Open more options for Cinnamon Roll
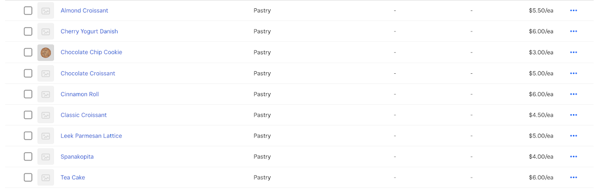Image resolution: width=600 pixels, height=192 pixels. pos(573,94)
